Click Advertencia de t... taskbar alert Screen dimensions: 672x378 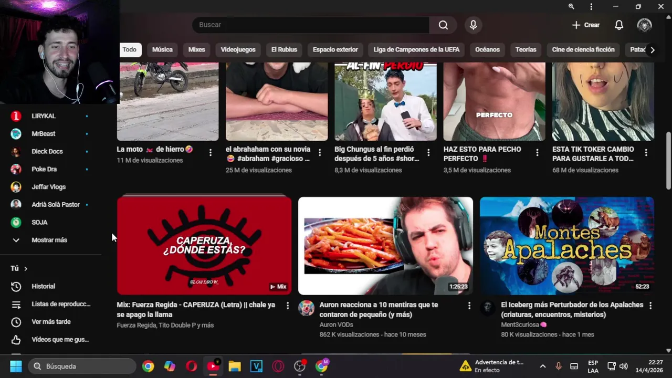pyautogui.click(x=492, y=366)
